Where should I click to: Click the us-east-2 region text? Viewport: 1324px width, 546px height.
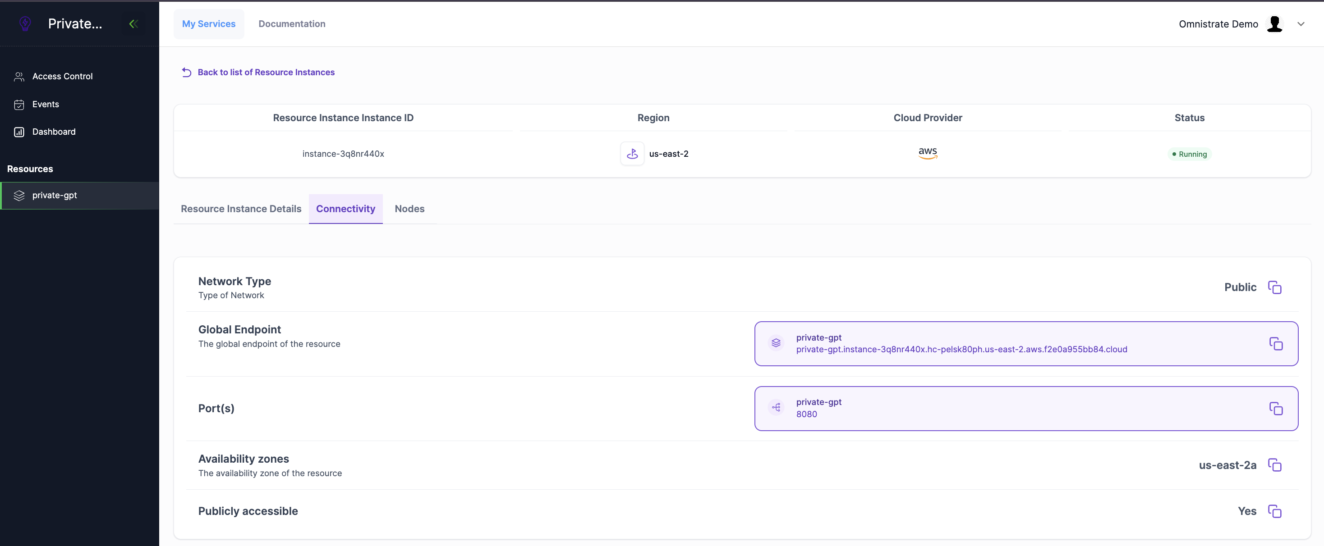pyautogui.click(x=668, y=154)
